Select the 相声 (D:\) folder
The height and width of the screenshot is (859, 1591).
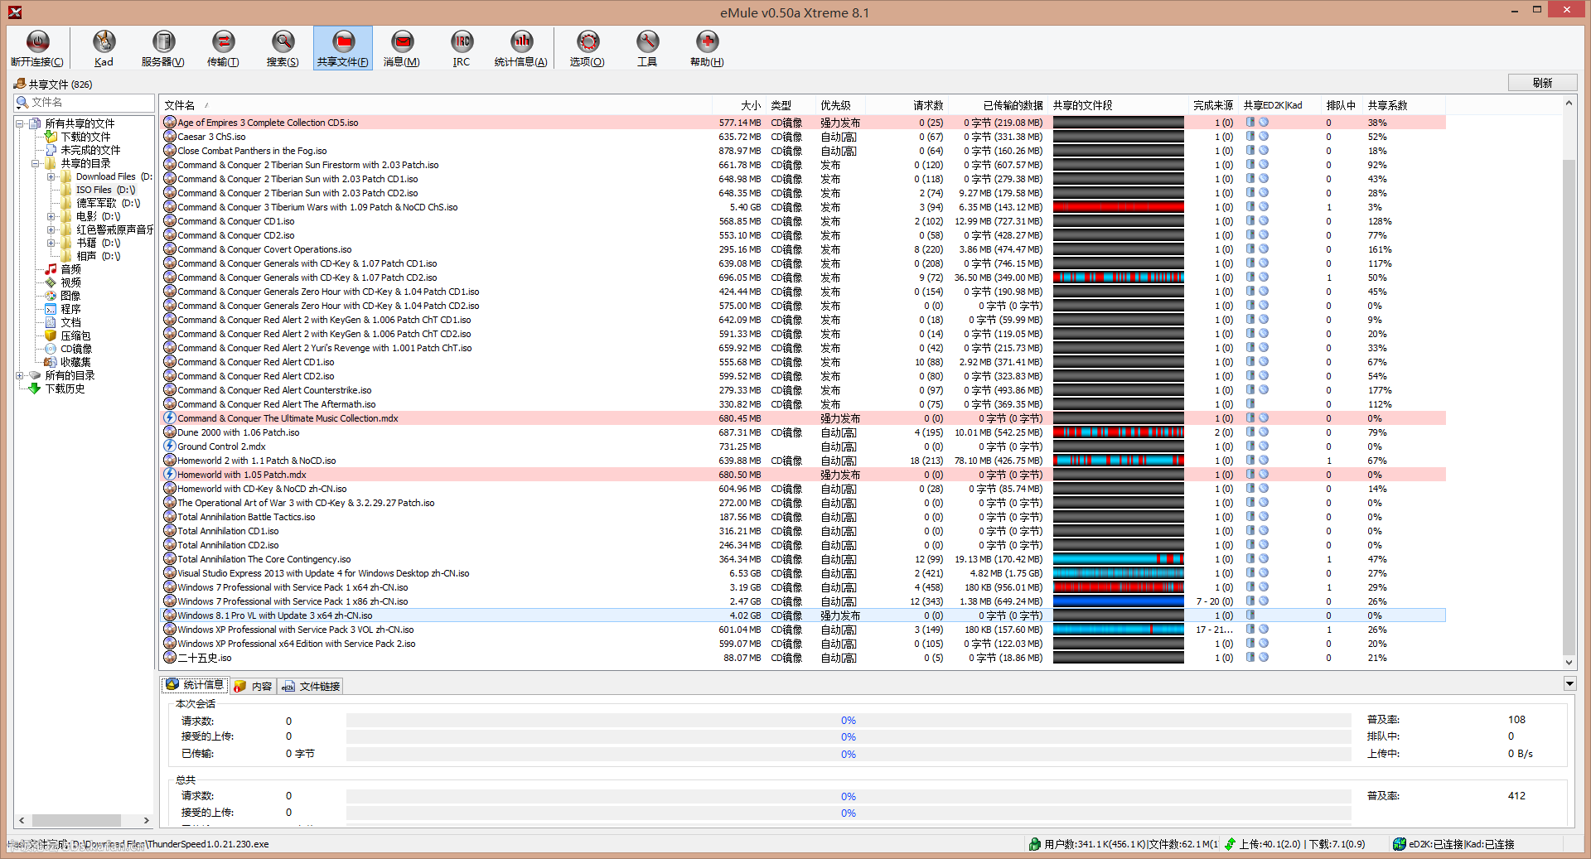pyautogui.click(x=99, y=256)
